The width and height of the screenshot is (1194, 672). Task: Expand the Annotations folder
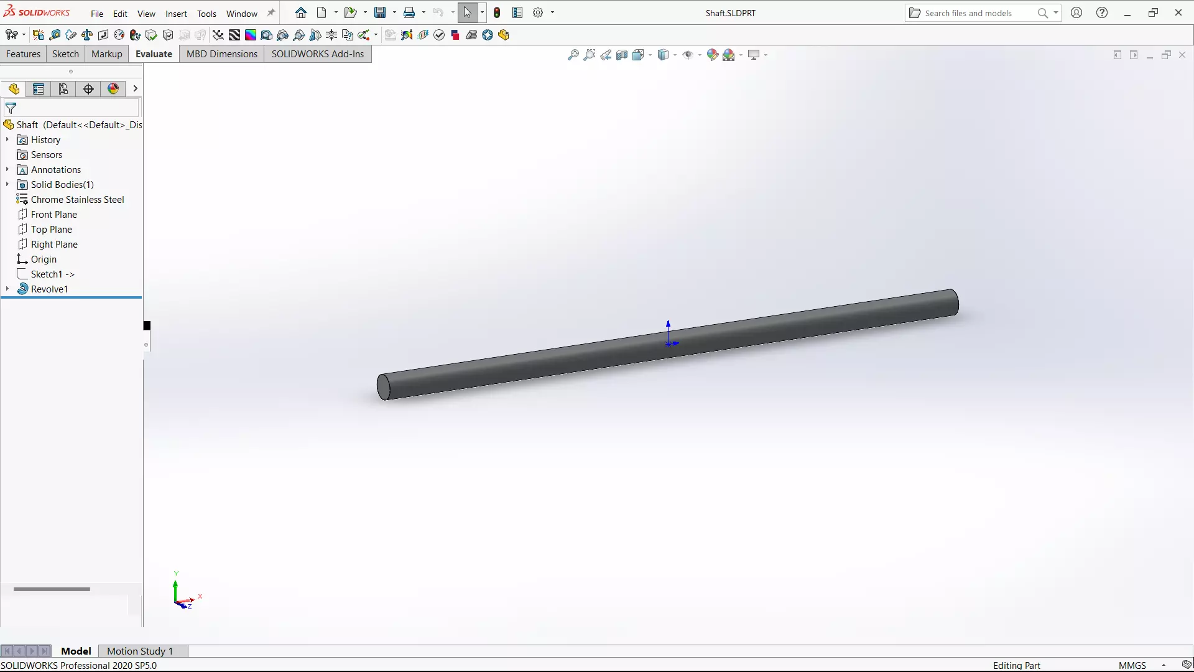pos(7,170)
